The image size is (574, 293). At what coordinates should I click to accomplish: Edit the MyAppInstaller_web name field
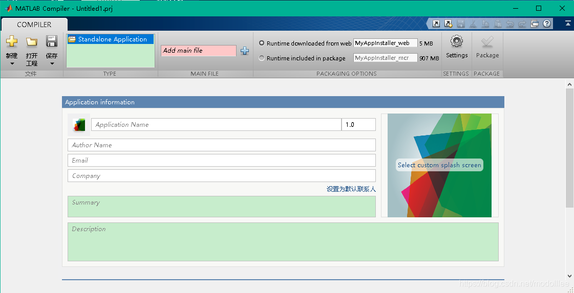[386, 43]
